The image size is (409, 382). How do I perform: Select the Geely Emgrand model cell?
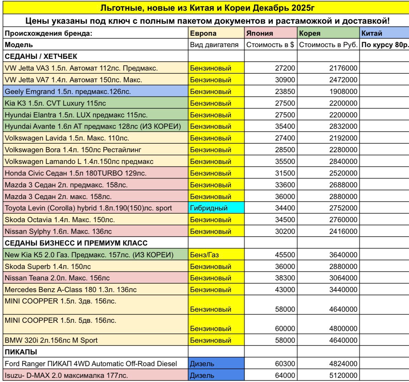point(95,92)
